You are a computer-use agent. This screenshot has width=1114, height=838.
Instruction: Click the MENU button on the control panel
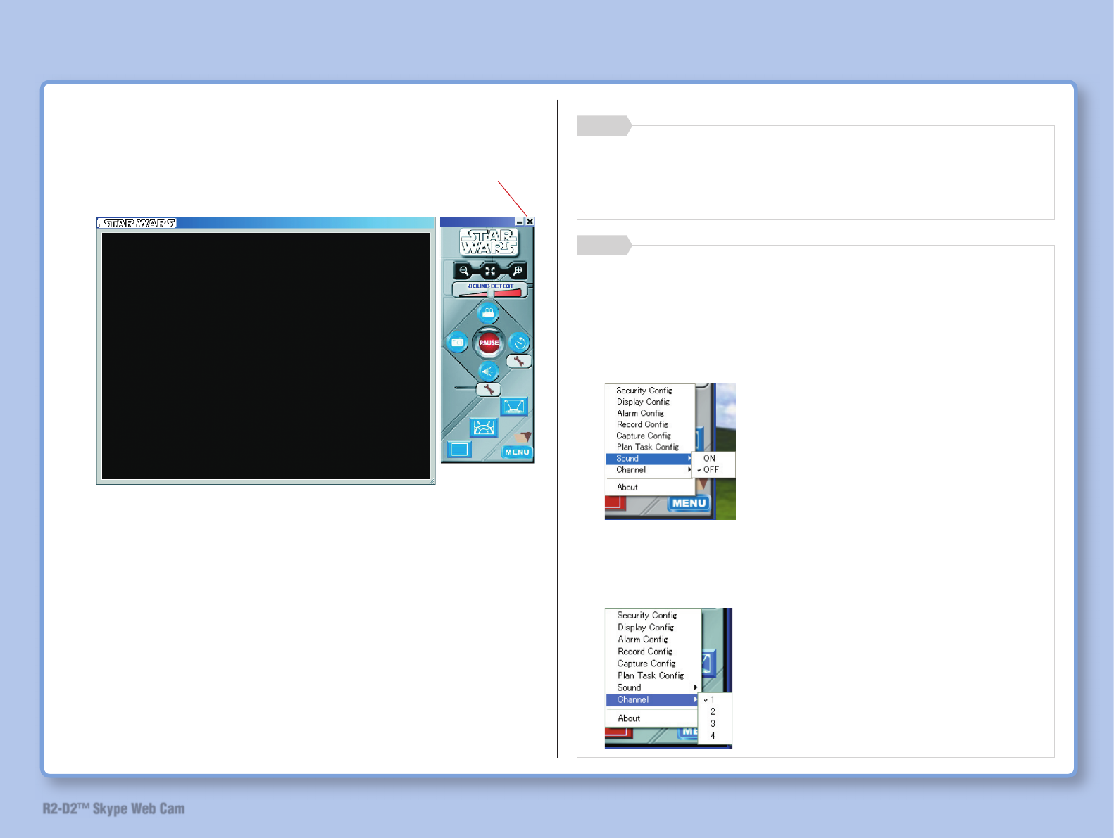pos(517,452)
